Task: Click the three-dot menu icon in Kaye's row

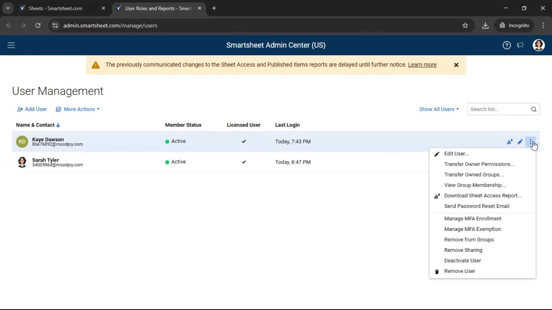Action: coord(530,142)
